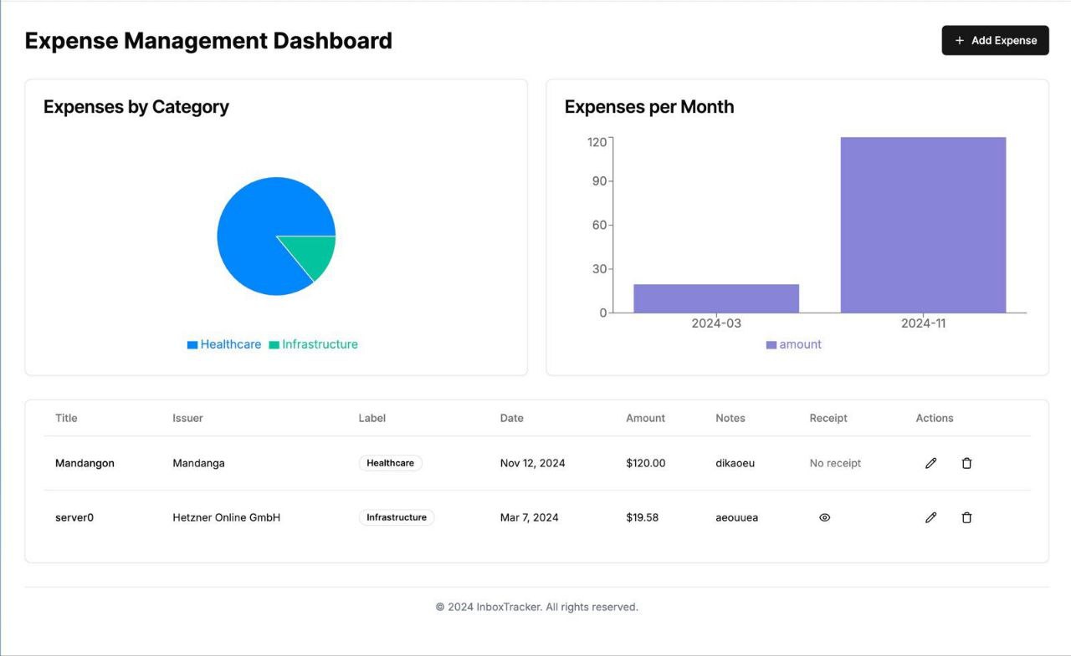This screenshot has height=656, width=1071.
Task: Click the Mandanga issuer cell
Action: (198, 463)
